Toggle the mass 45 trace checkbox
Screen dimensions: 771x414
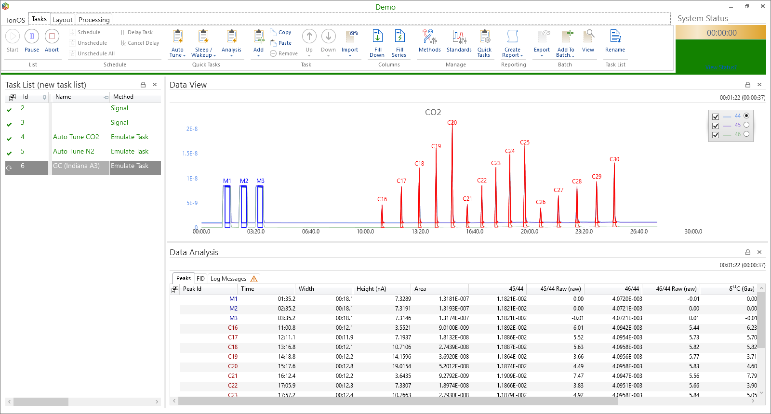[x=716, y=126]
